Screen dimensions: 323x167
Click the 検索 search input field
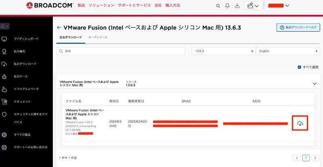pos(122,51)
